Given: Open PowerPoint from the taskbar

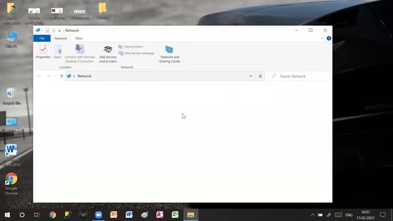Looking at the screenshot, I should tap(114, 215).
